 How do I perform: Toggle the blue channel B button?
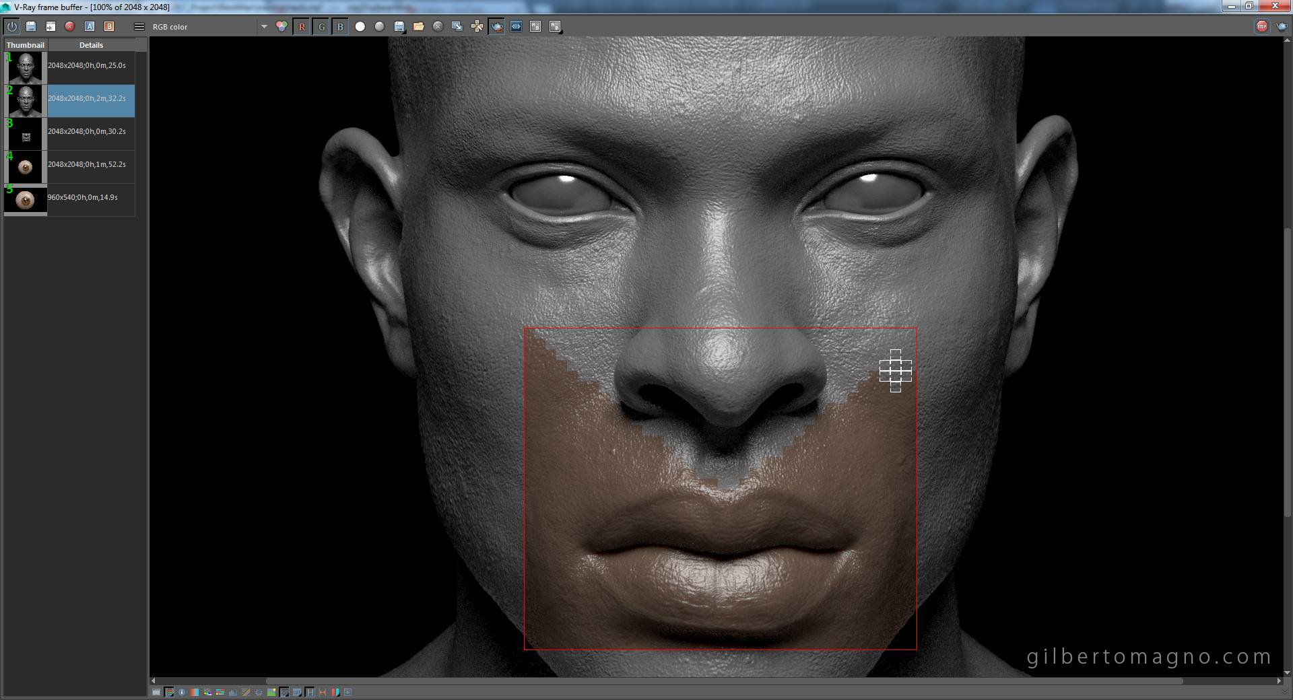[x=340, y=26]
